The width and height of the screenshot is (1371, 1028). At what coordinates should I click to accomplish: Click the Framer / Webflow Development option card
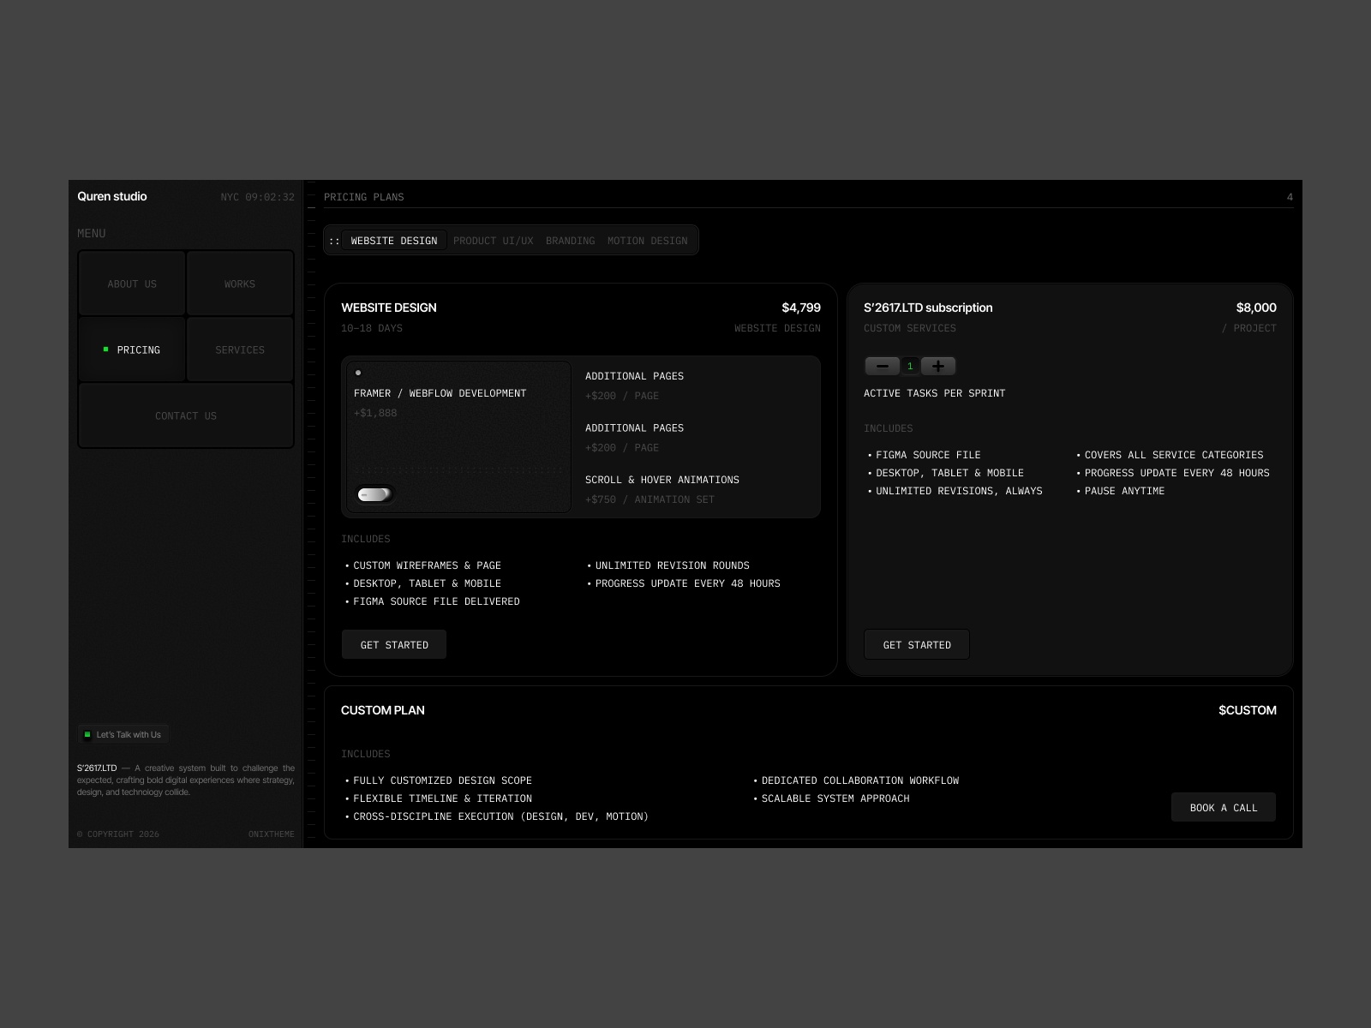pyautogui.click(x=458, y=437)
